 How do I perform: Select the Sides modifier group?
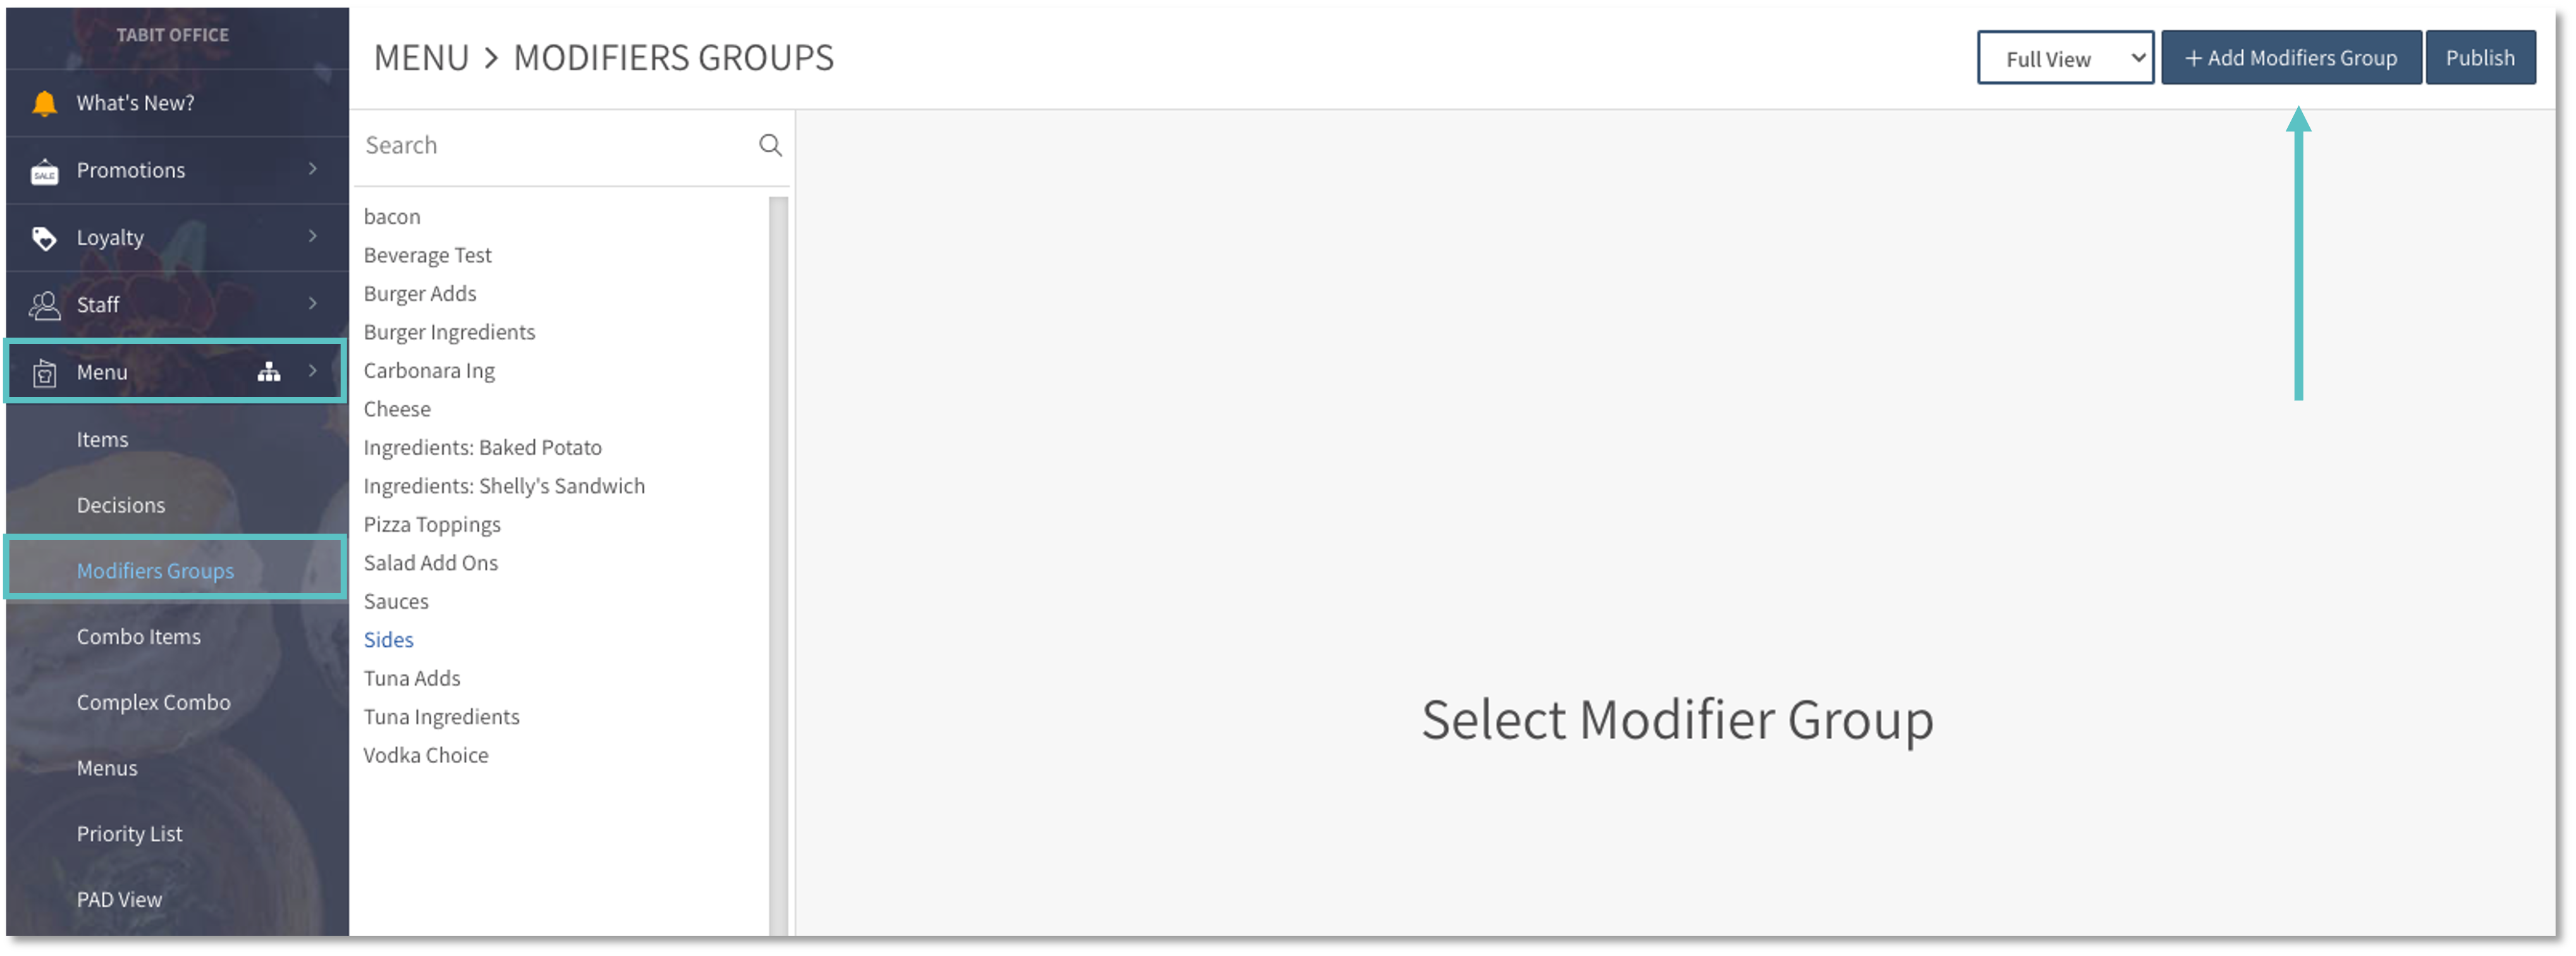tap(389, 640)
